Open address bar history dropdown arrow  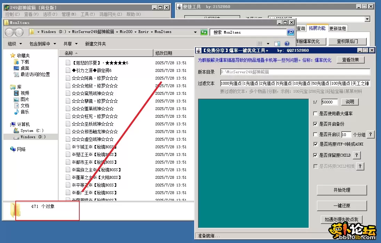click(195, 32)
